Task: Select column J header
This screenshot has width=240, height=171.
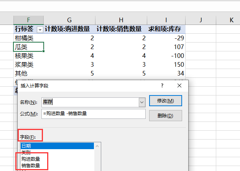Action: click(x=201, y=20)
